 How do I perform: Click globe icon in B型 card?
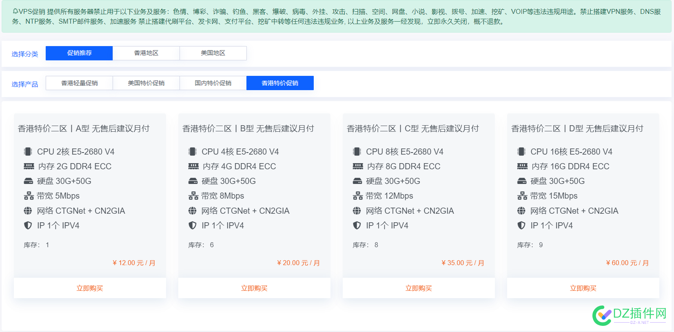(192, 211)
